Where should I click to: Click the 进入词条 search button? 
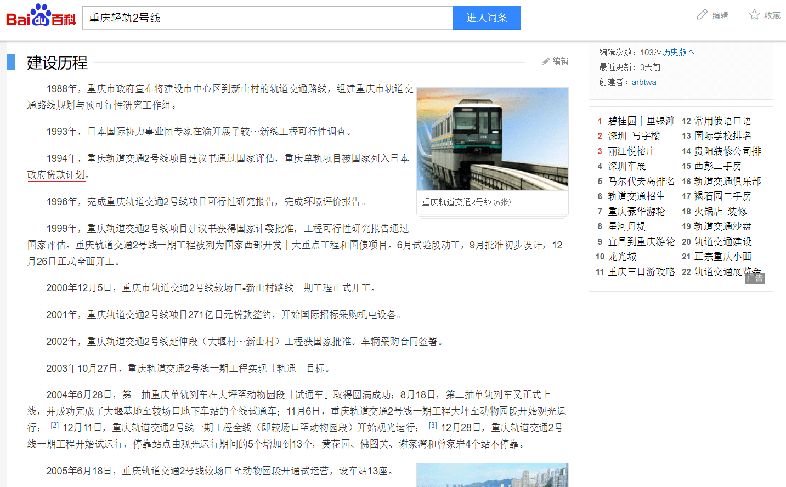point(487,18)
